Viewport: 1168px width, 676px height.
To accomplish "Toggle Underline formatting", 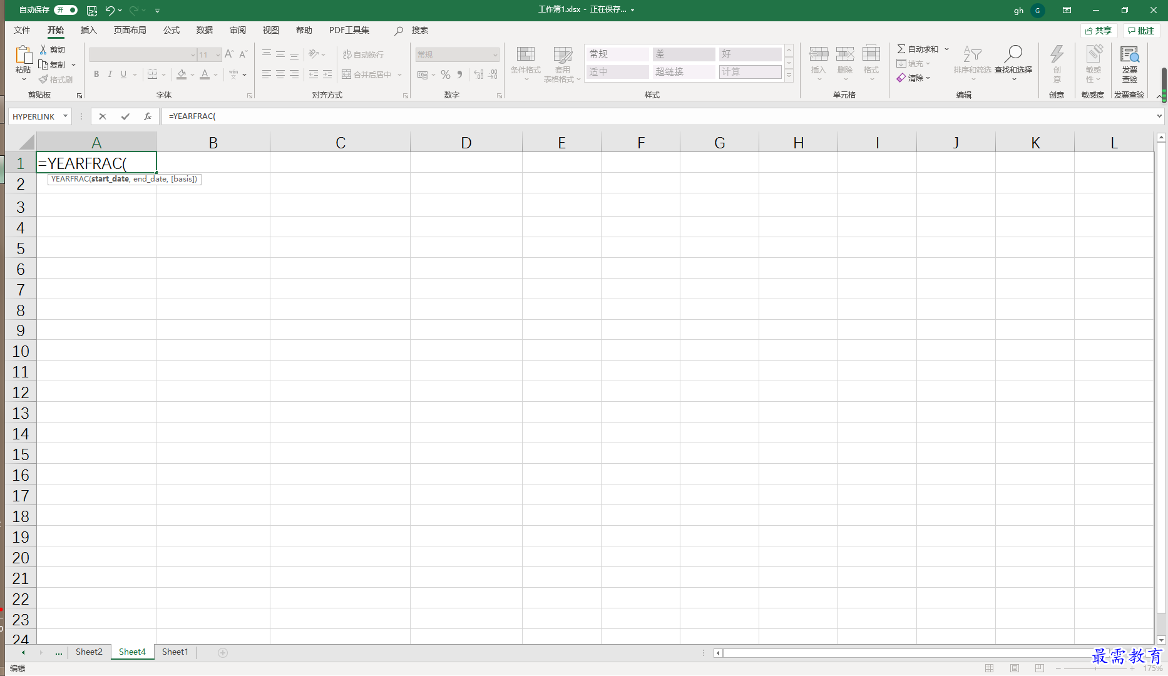I will tap(123, 74).
